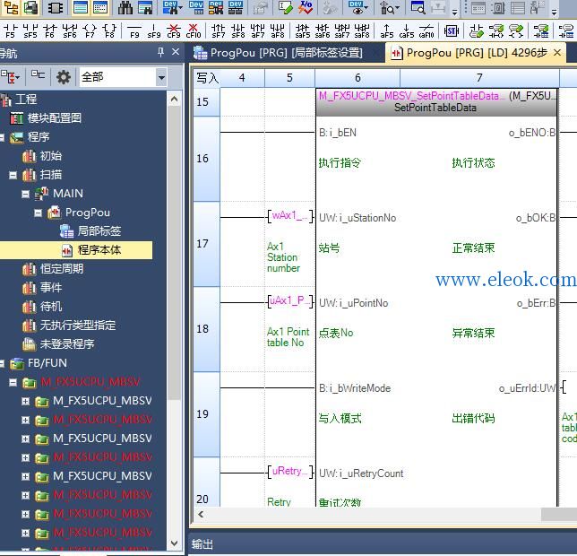
Task: Click the wAx1_ input variable box
Action: 290,216
